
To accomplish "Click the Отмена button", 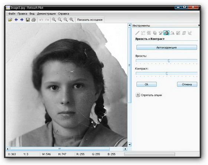I will (187, 85).
